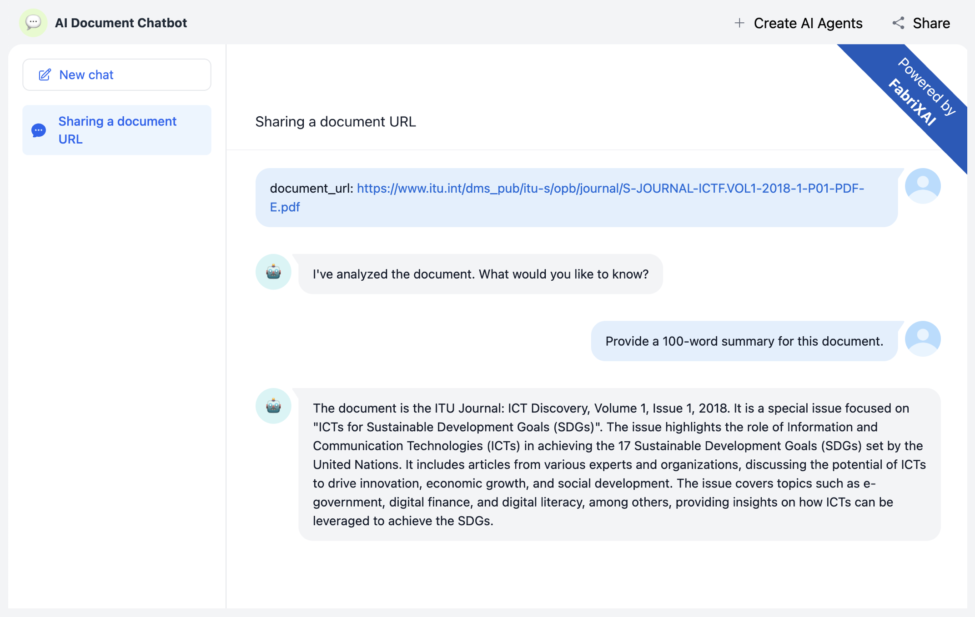The image size is (975, 617).
Task: Click user avatar beside document URL message
Action: (922, 186)
